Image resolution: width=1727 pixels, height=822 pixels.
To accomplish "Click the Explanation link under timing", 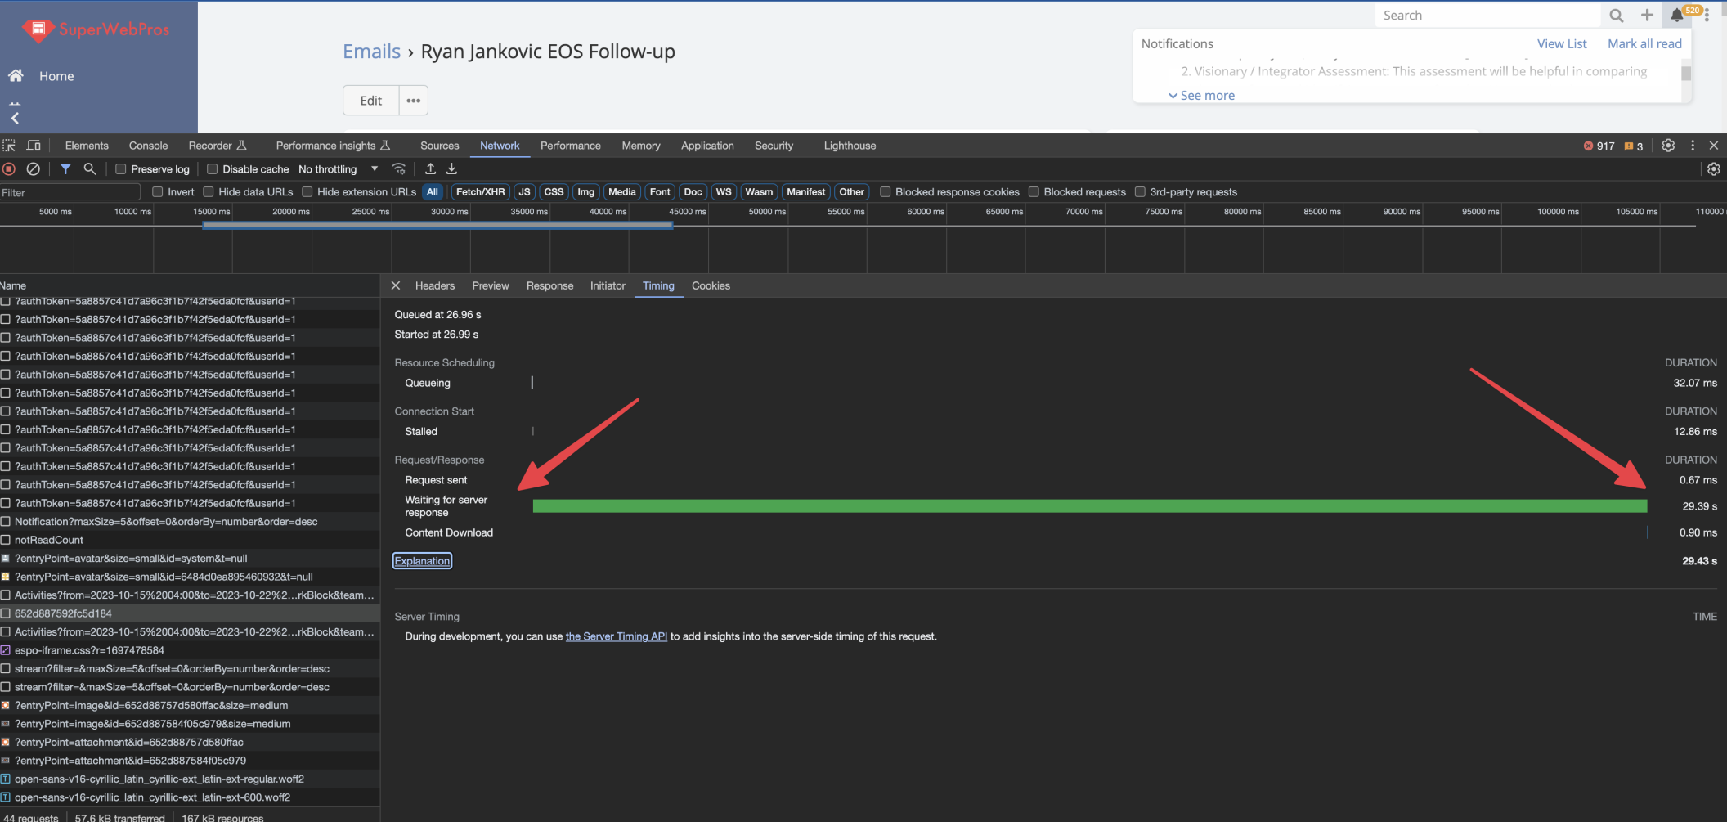I will [x=422, y=561].
